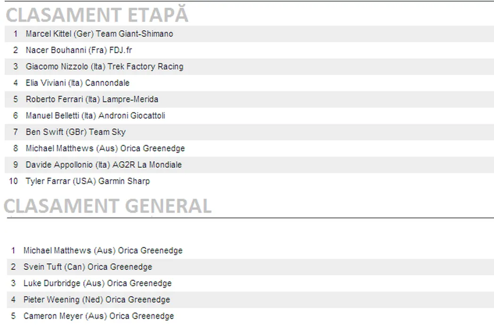This screenshot has height=329, width=494.
Task: Select Pieter Weening Orica Greenedge row
Action: 97,300
